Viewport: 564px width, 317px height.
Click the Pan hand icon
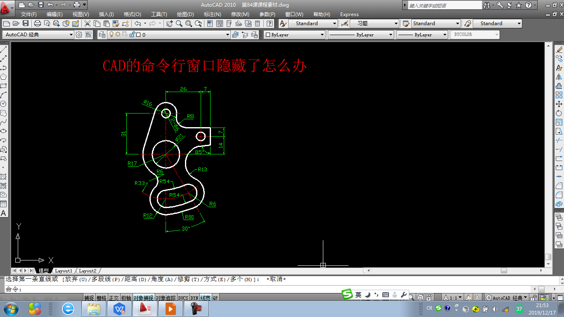(x=170, y=24)
